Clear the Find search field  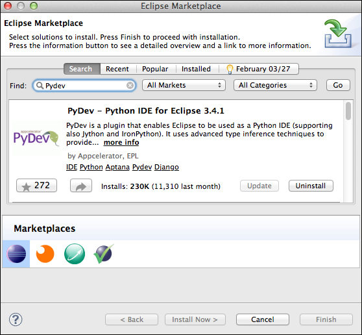tap(130, 86)
